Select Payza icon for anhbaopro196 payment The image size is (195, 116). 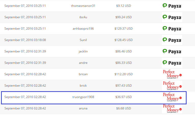(172, 29)
